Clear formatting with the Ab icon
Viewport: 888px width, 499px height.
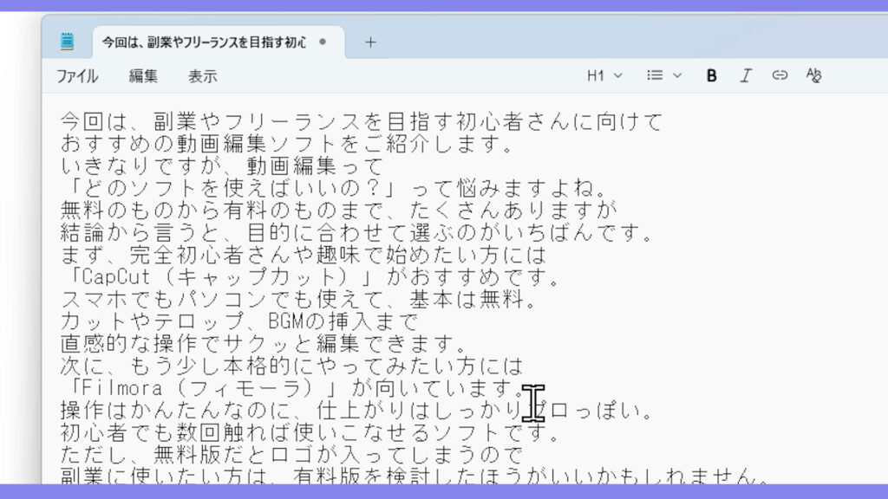[813, 75]
